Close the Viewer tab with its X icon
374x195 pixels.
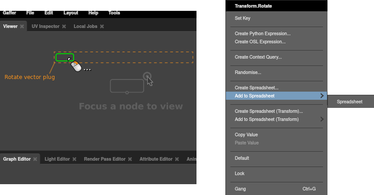(x=22, y=27)
